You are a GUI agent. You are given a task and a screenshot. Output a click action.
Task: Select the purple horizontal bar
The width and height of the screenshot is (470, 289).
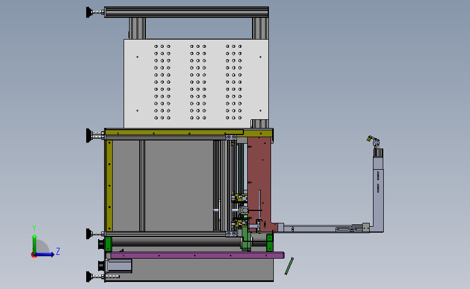(197, 255)
